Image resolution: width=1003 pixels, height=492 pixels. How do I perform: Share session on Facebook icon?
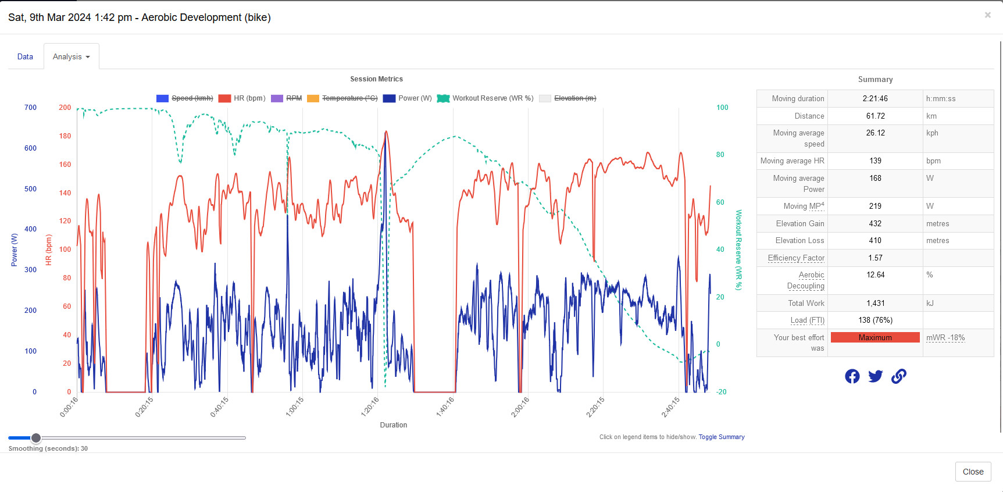852,376
